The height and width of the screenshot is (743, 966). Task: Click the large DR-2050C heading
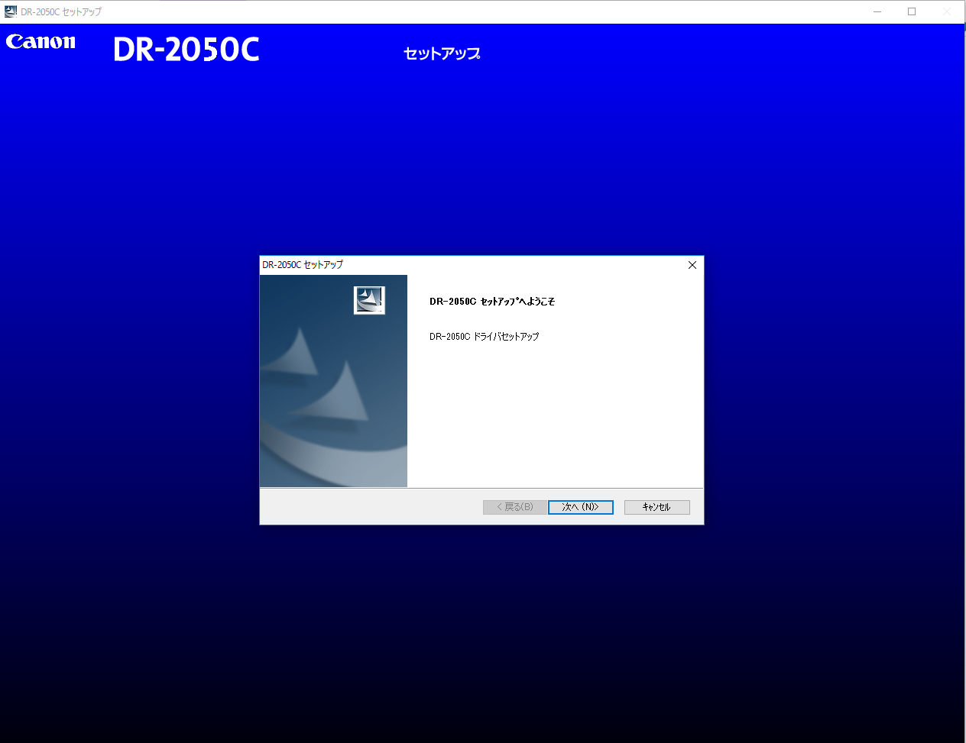[186, 50]
